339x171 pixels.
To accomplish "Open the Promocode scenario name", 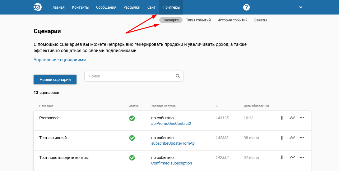I will tap(49, 118).
